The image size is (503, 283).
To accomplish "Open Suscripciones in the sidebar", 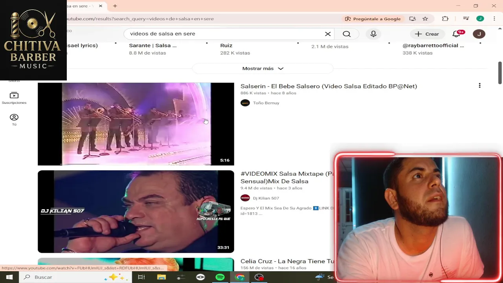I will (x=14, y=98).
